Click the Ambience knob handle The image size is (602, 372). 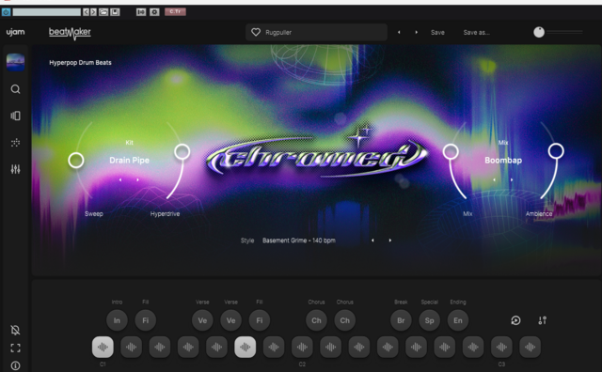(x=556, y=150)
